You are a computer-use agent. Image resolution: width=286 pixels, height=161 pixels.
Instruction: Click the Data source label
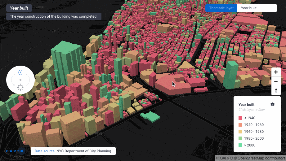click(x=44, y=151)
